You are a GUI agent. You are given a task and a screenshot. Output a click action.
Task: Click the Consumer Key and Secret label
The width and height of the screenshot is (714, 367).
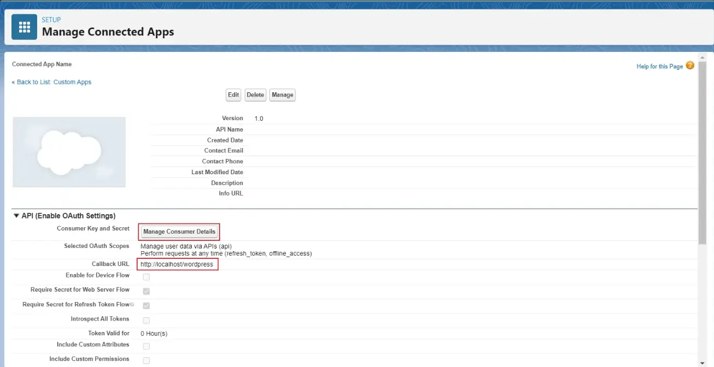[x=93, y=228]
